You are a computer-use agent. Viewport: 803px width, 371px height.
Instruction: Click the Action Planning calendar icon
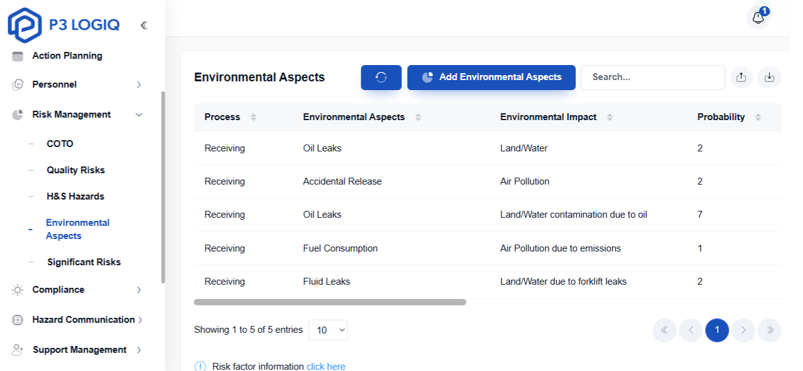click(18, 56)
